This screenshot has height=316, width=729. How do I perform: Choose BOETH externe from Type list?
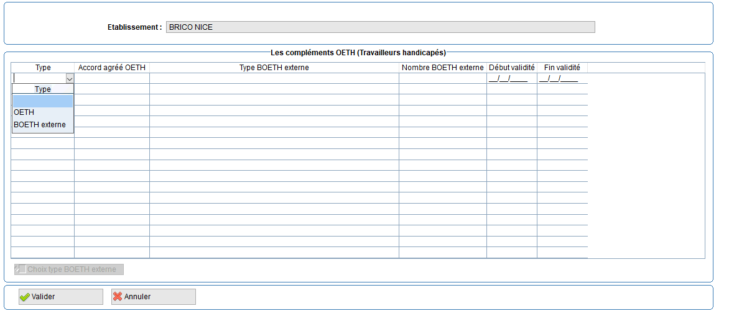tap(42, 124)
